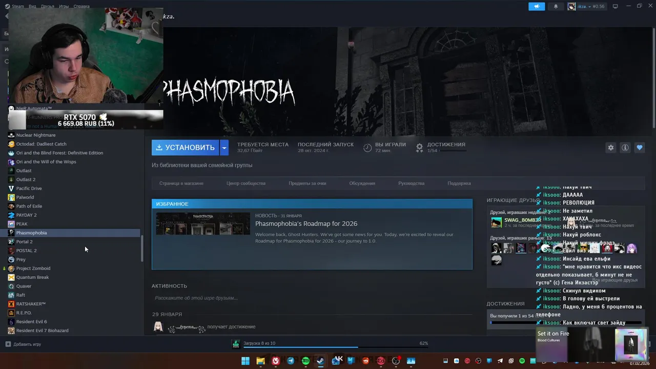This screenshot has height=369, width=656.
Task: Click the Project Zomboid game icon
Action: [11, 268]
